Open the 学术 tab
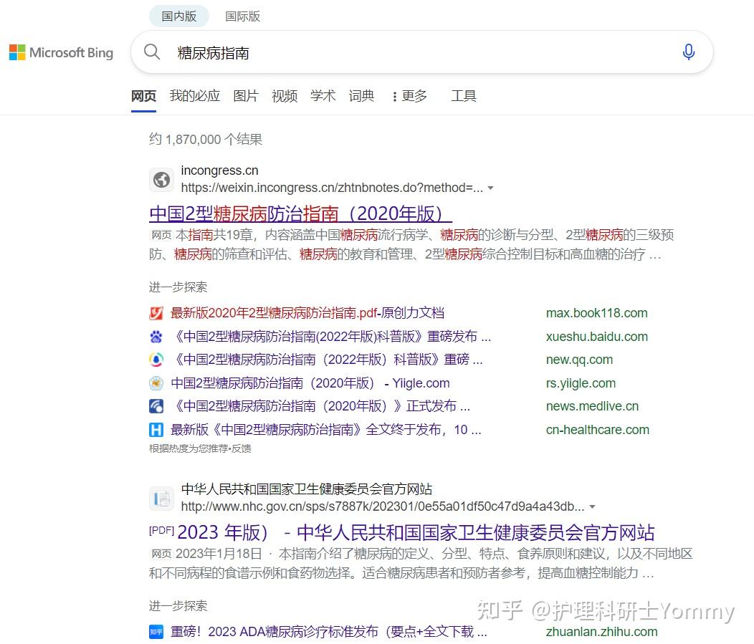 click(323, 96)
